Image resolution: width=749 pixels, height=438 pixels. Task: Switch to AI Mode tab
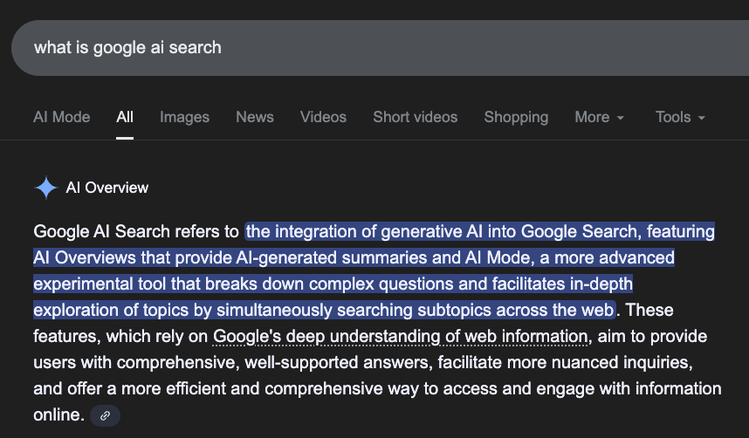[x=61, y=117]
